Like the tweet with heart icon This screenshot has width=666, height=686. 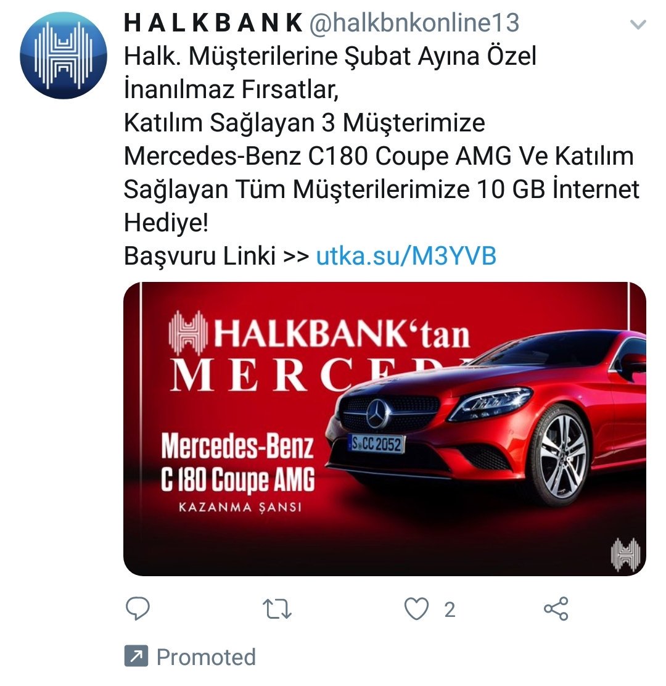tap(416, 609)
